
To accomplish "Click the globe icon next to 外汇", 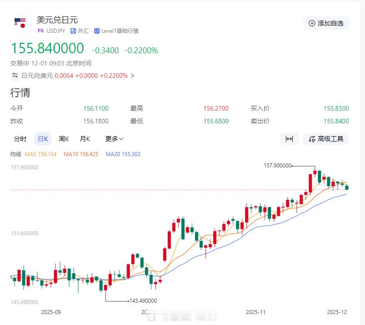I will tap(73, 31).
